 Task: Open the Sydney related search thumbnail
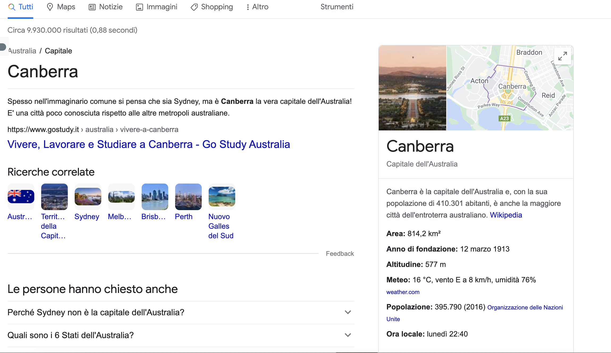point(88,197)
